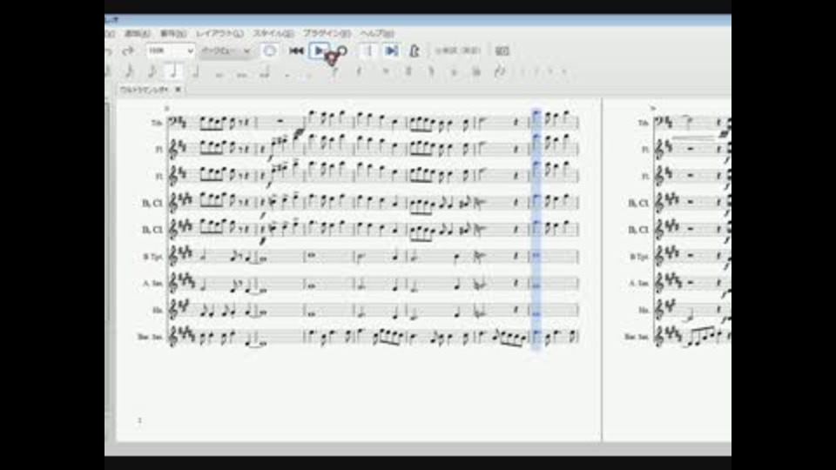This screenshot has height=470, width=836.
Task: Switch to voice 1
Action: (523, 71)
